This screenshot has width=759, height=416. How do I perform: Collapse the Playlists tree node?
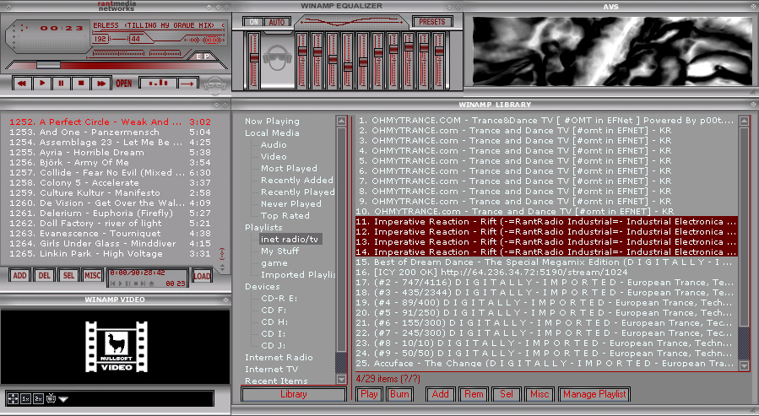pyautogui.click(x=263, y=227)
